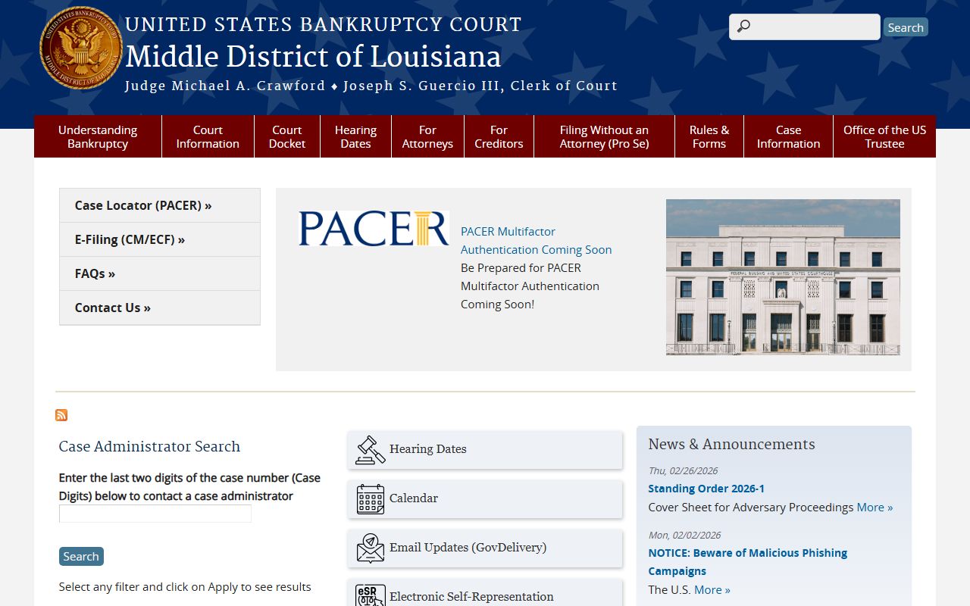This screenshot has height=606, width=970.
Task: Click the court seal logo
Action: [x=81, y=48]
